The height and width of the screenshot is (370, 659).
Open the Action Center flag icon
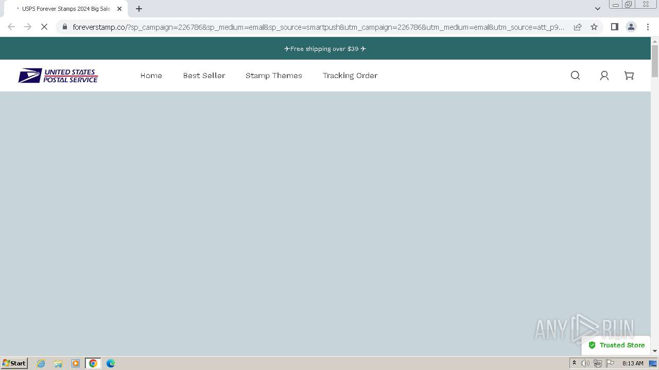coord(610,363)
